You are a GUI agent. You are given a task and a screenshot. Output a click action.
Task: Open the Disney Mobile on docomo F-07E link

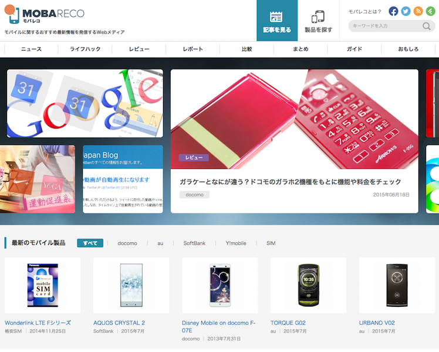point(219,327)
